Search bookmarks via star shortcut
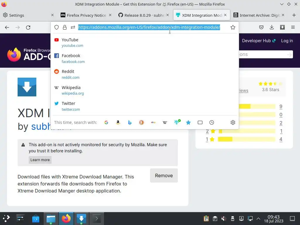The height and width of the screenshot is (225, 300). tap(188, 122)
